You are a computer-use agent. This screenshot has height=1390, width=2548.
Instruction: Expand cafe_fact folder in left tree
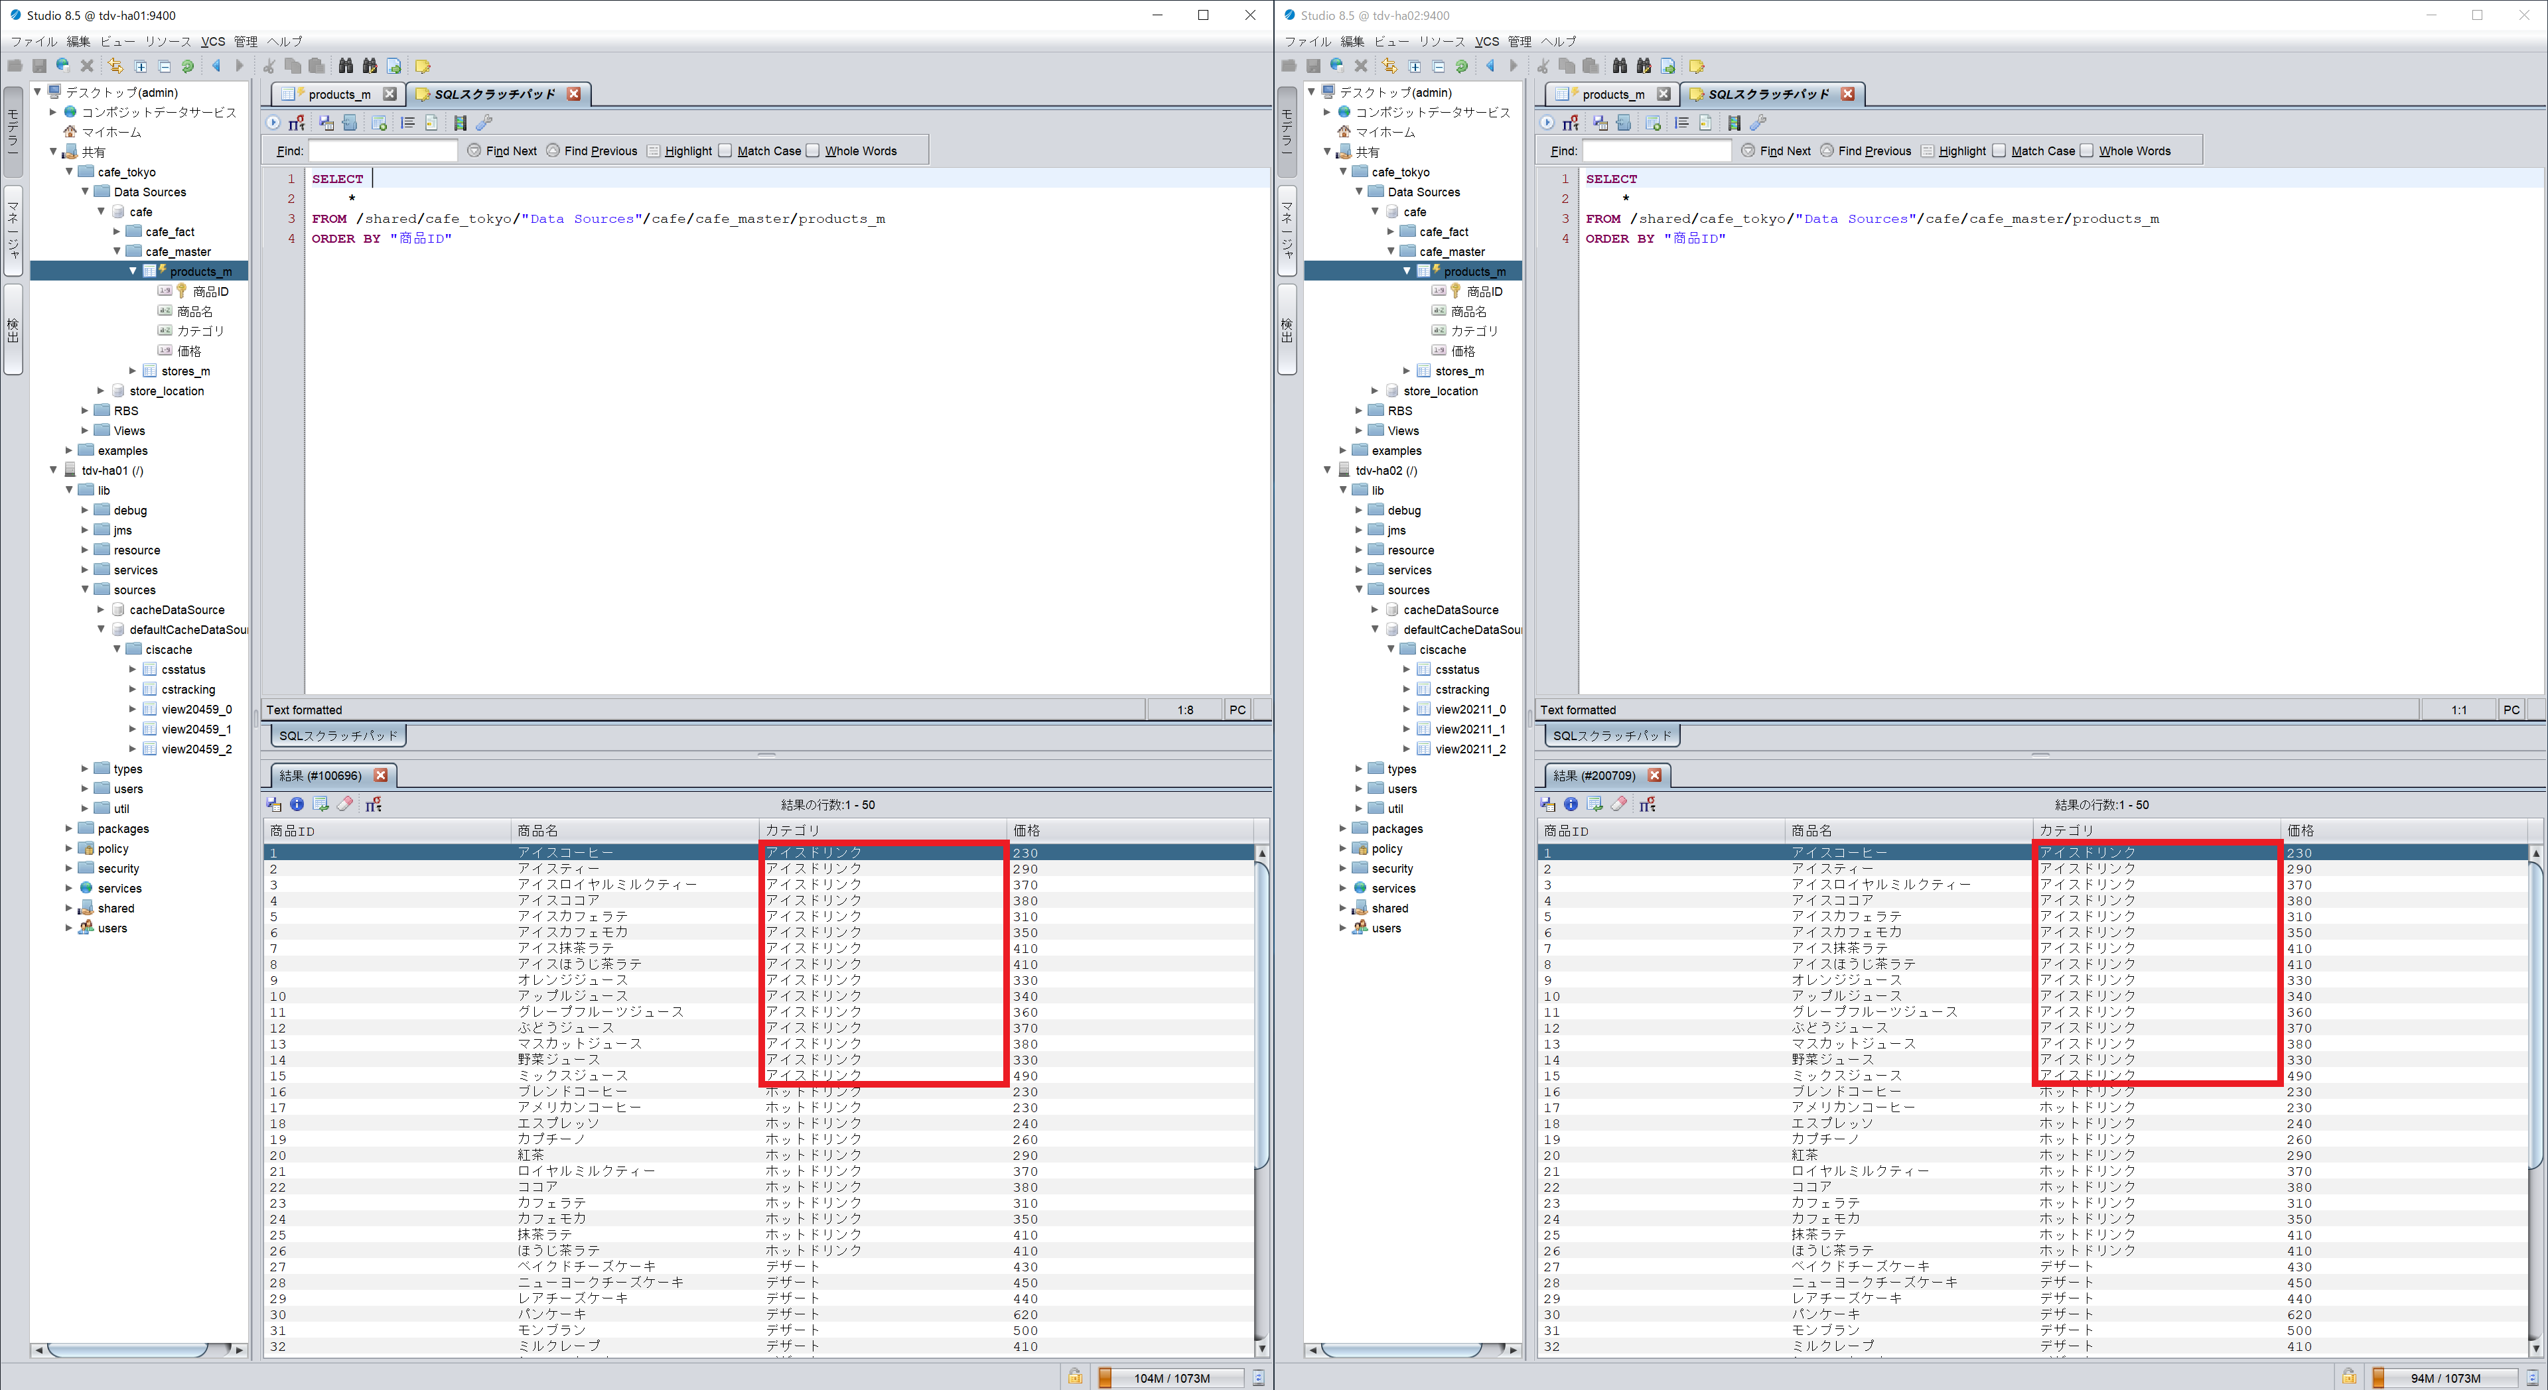pyautogui.click(x=117, y=231)
